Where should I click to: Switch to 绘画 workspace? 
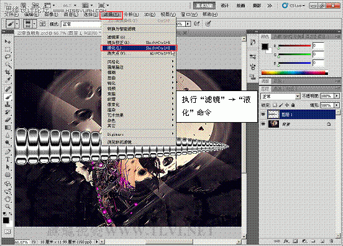click(240, 6)
